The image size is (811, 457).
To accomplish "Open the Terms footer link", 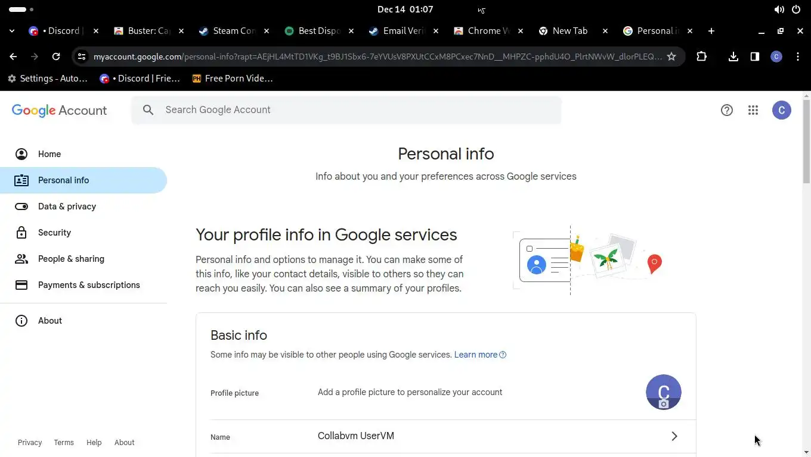I will tap(64, 443).
